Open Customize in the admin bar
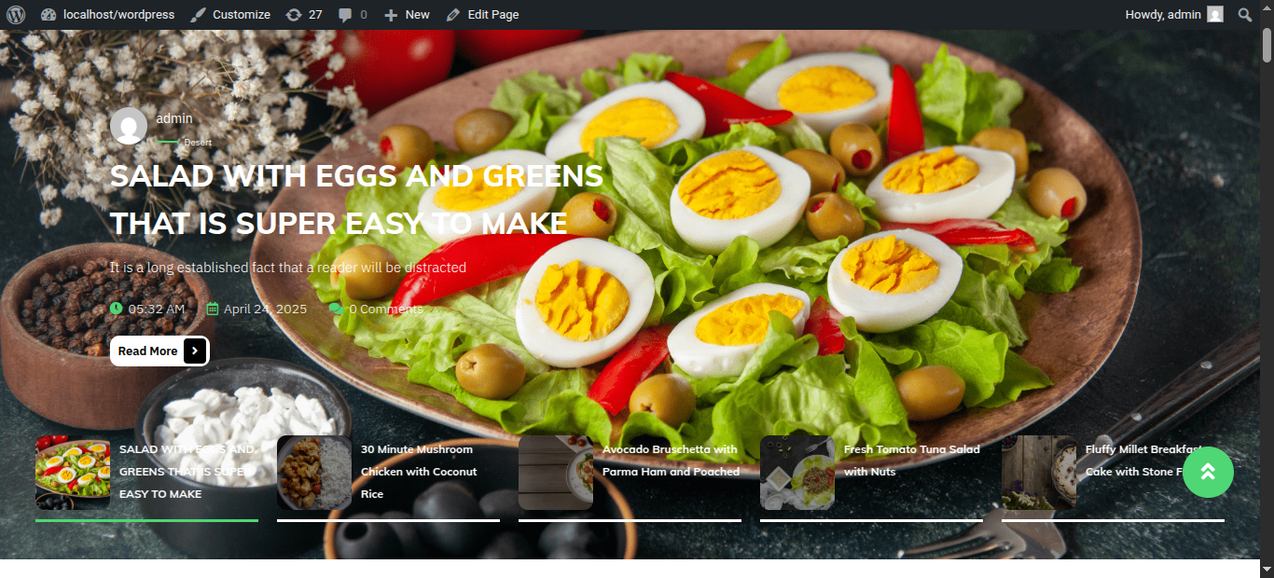This screenshot has width=1274, height=578. [x=229, y=15]
